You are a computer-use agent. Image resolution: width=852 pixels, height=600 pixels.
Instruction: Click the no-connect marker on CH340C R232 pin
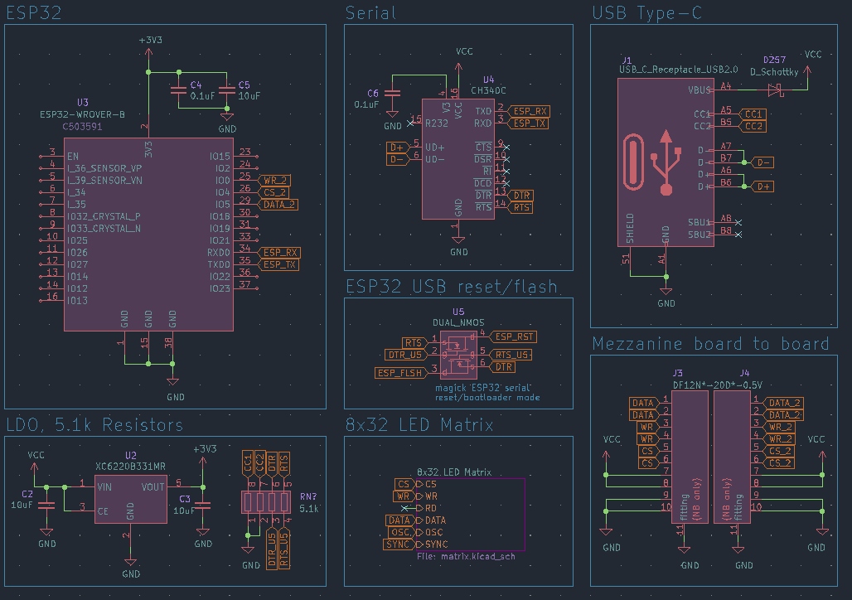(410, 123)
